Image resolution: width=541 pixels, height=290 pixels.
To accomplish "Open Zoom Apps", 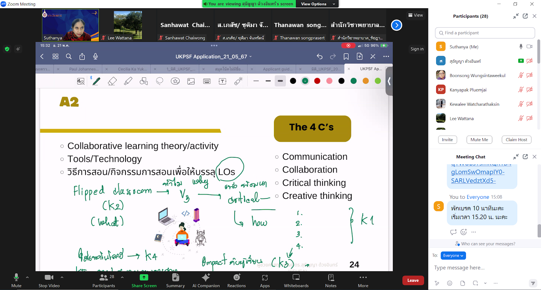I will pyautogui.click(x=265, y=281).
